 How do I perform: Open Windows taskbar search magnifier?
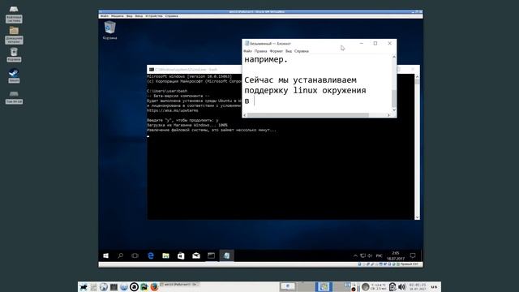click(x=121, y=255)
